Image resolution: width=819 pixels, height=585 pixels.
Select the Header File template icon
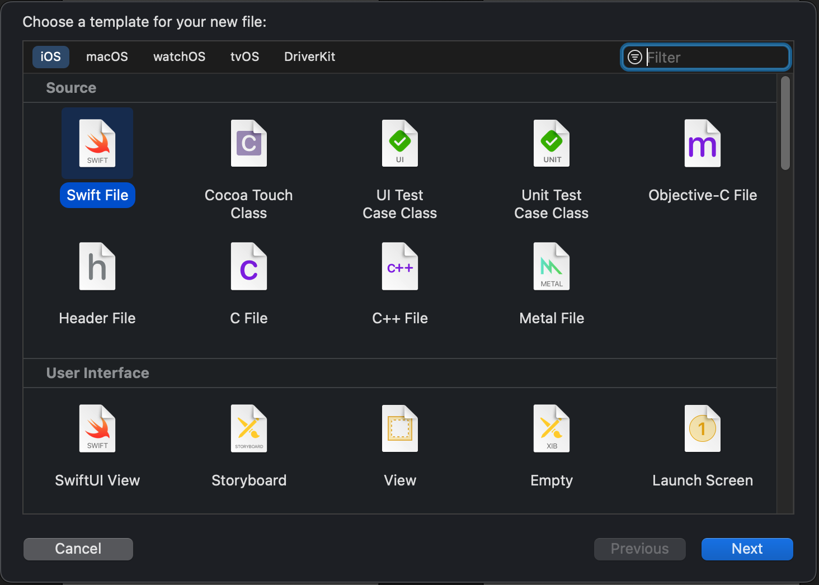97,266
